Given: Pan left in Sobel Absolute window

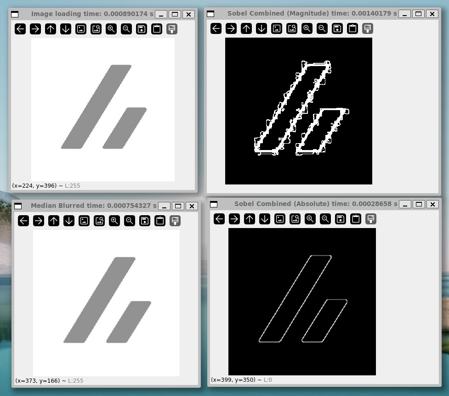Looking at the screenshot, I should click(x=219, y=219).
